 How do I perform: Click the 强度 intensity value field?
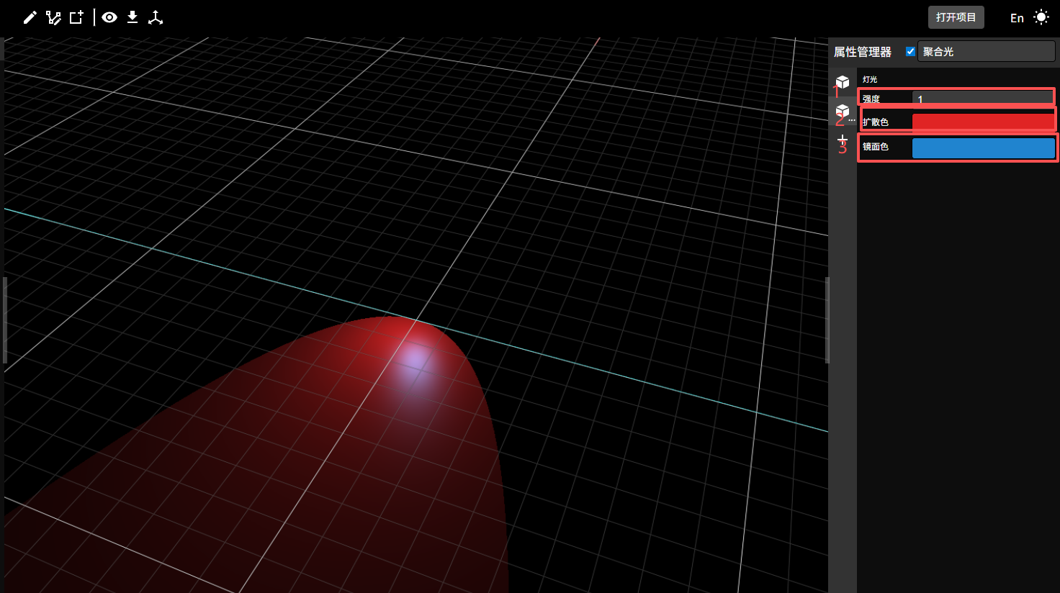[x=983, y=99]
